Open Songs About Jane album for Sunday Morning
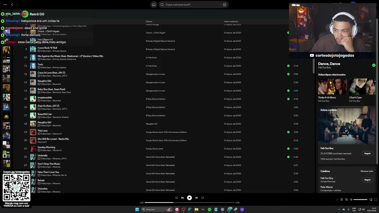This screenshot has width=379, height=213. [154, 149]
